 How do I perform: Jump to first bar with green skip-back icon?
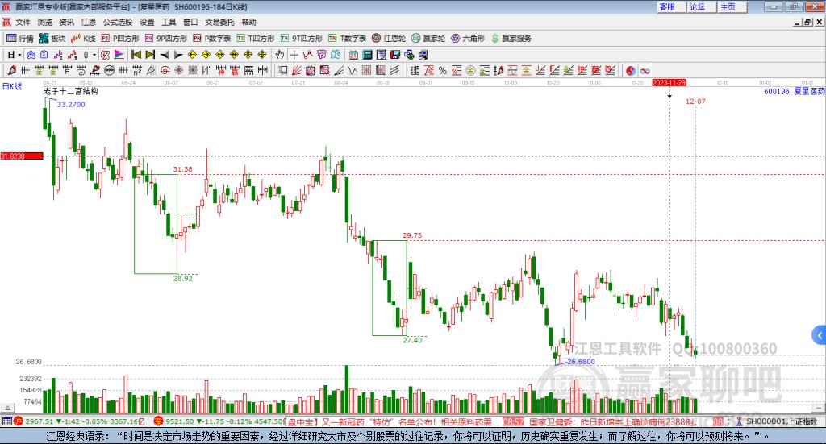point(136,55)
